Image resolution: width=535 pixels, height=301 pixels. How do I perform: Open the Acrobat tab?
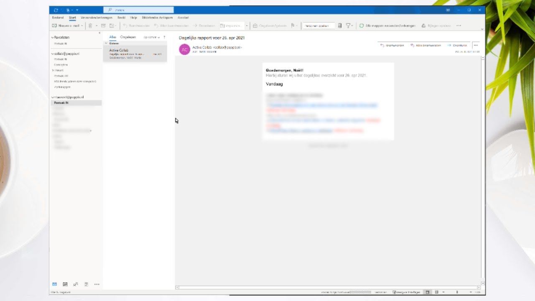click(183, 18)
